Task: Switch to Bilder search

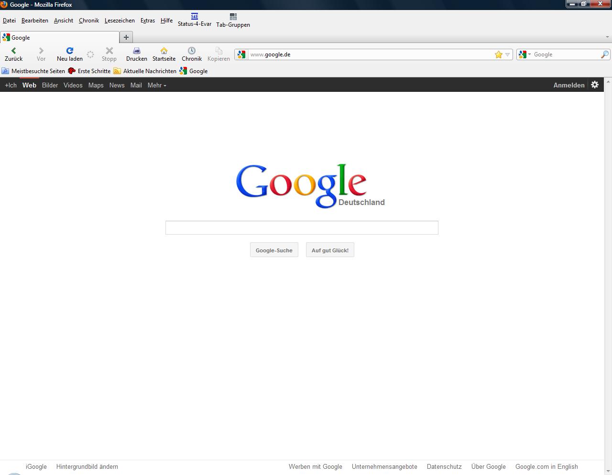Action: pos(50,85)
